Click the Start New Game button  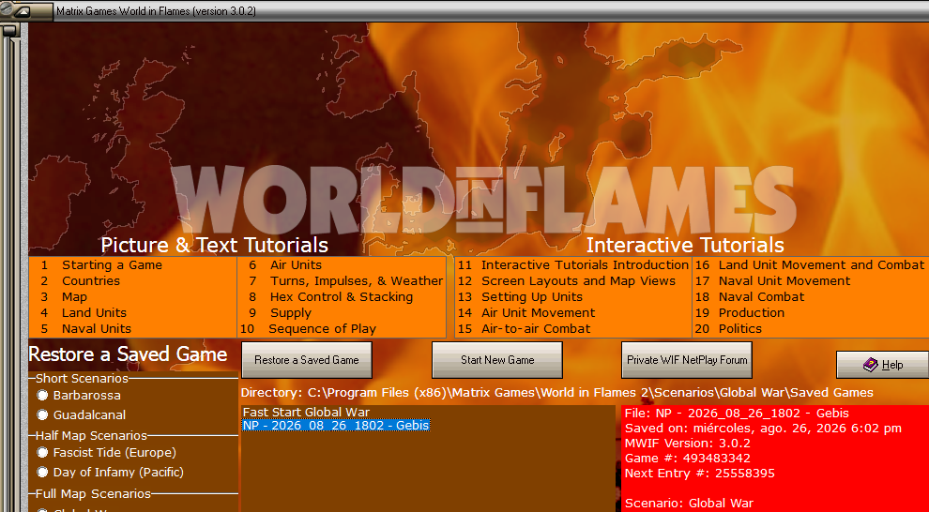(x=497, y=360)
